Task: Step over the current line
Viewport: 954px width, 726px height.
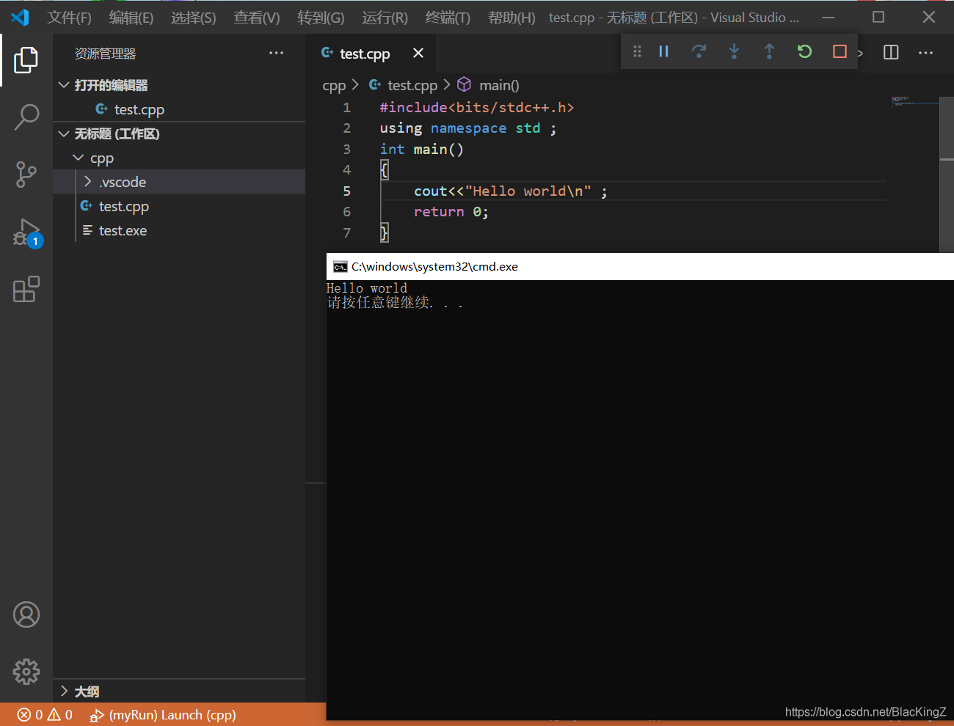Action: 699,51
